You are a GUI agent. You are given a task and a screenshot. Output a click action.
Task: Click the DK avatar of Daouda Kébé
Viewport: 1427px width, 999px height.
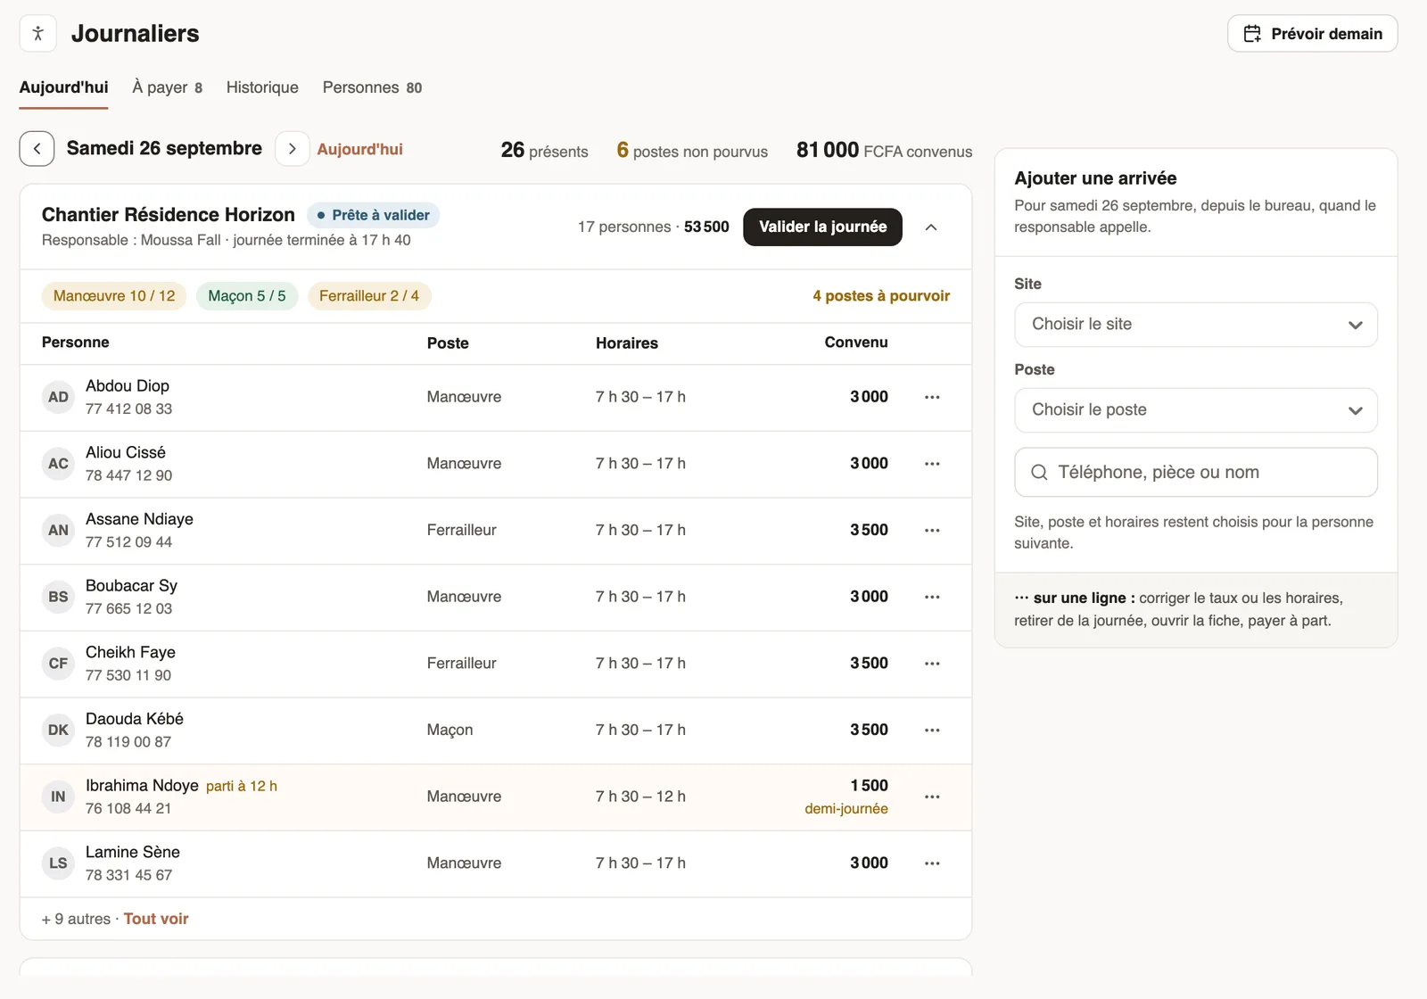pyautogui.click(x=58, y=730)
